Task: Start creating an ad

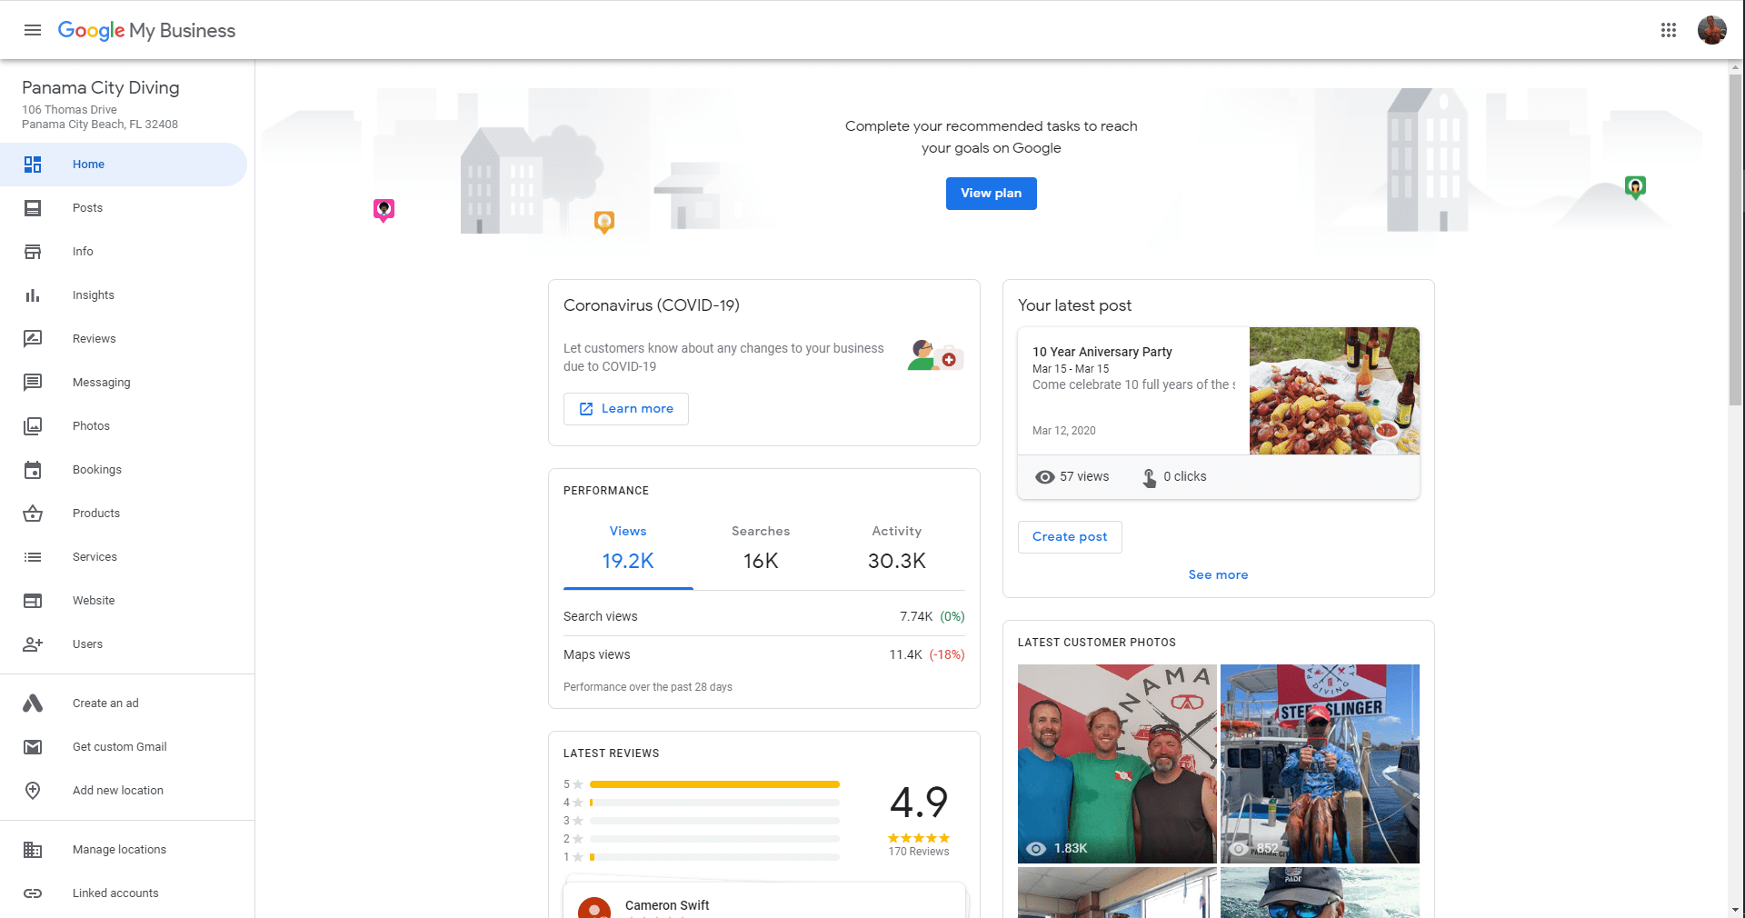Action: 105,703
